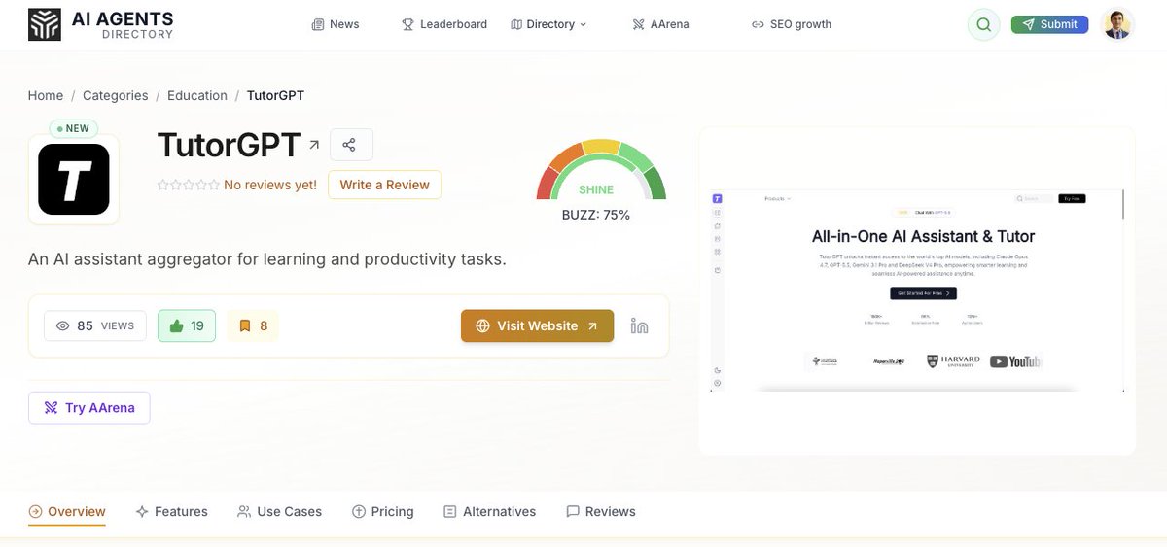The width and height of the screenshot is (1167, 547).
Task: Open the LinkedIn icon link
Action: coord(640,325)
